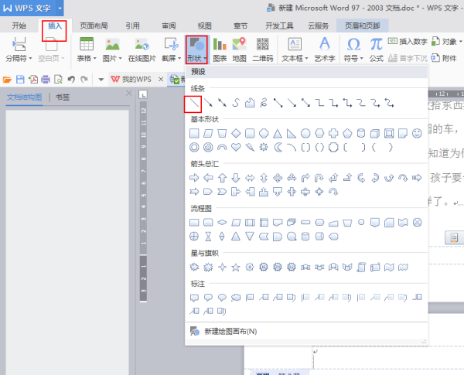
Task: Pick the sun basic shape
Action: tap(264, 147)
